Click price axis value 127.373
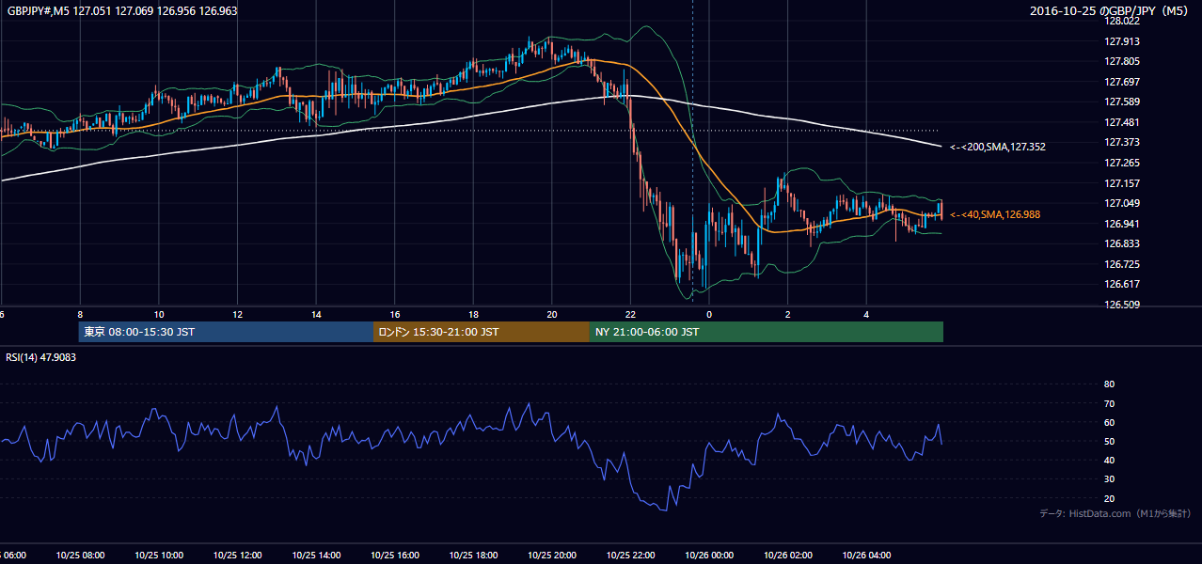This screenshot has height=564, width=1202. pyautogui.click(x=1121, y=142)
